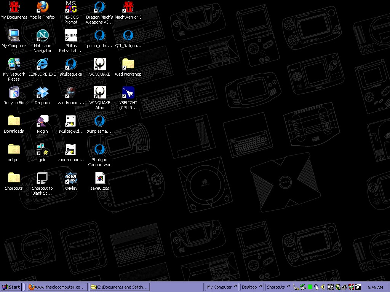Launch Netscape Navigator from the desktop

(x=42, y=36)
